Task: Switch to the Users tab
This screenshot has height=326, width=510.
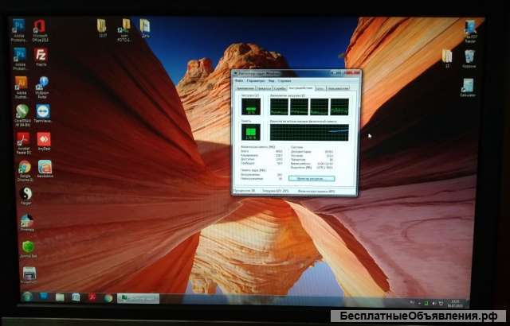Action: coord(338,88)
